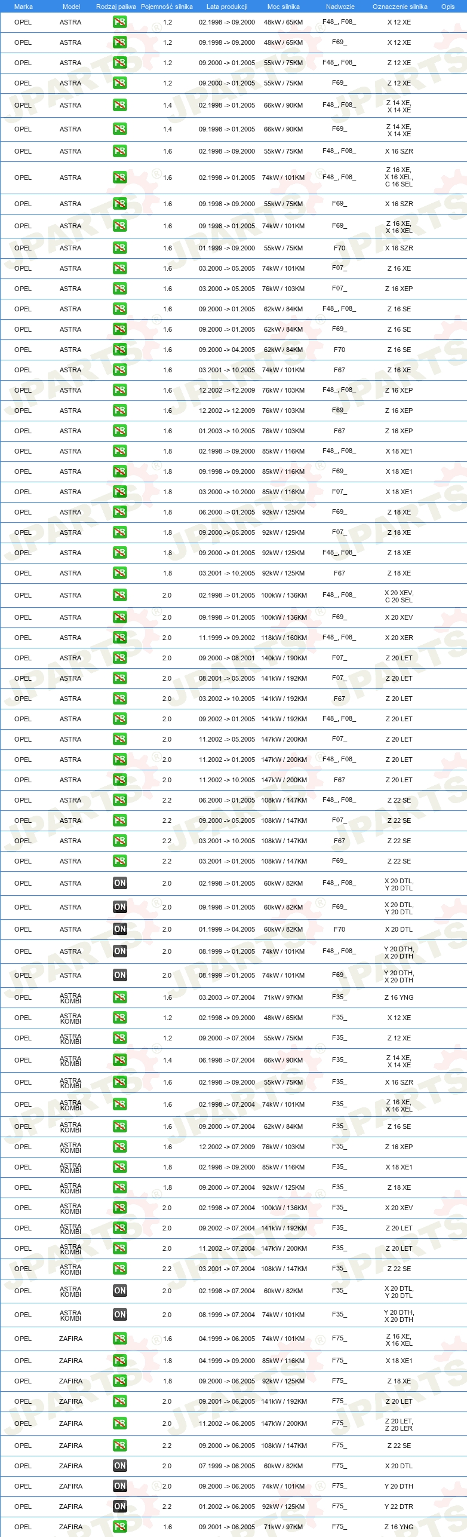The height and width of the screenshot is (1537, 467).
Task: Click production years 12.2002 -> 07.2009
Action: [x=227, y=1147]
